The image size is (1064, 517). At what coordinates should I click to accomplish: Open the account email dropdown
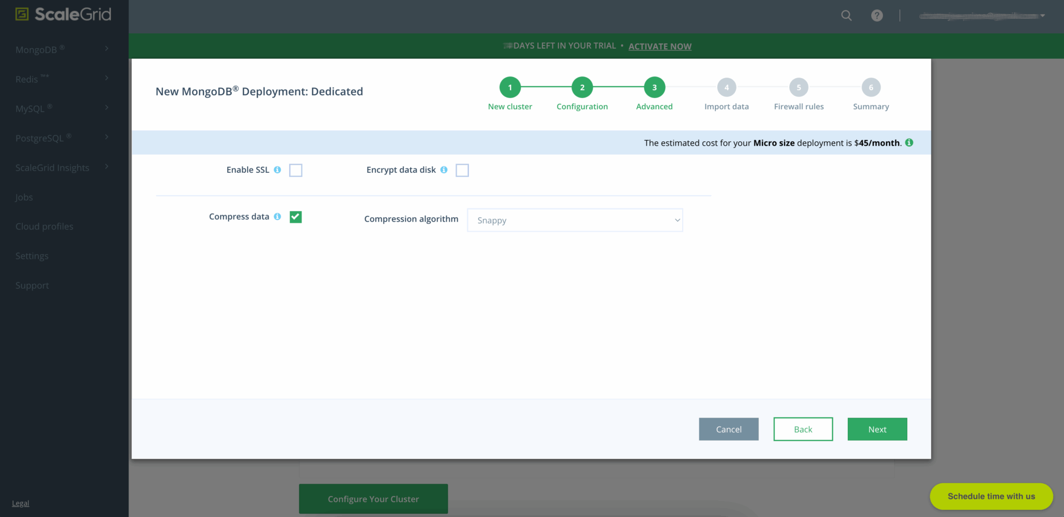click(981, 16)
